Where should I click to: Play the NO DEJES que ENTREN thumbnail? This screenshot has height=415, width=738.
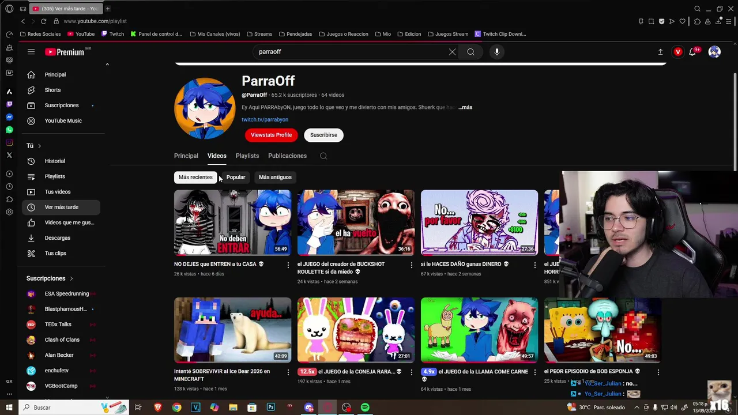232,222
